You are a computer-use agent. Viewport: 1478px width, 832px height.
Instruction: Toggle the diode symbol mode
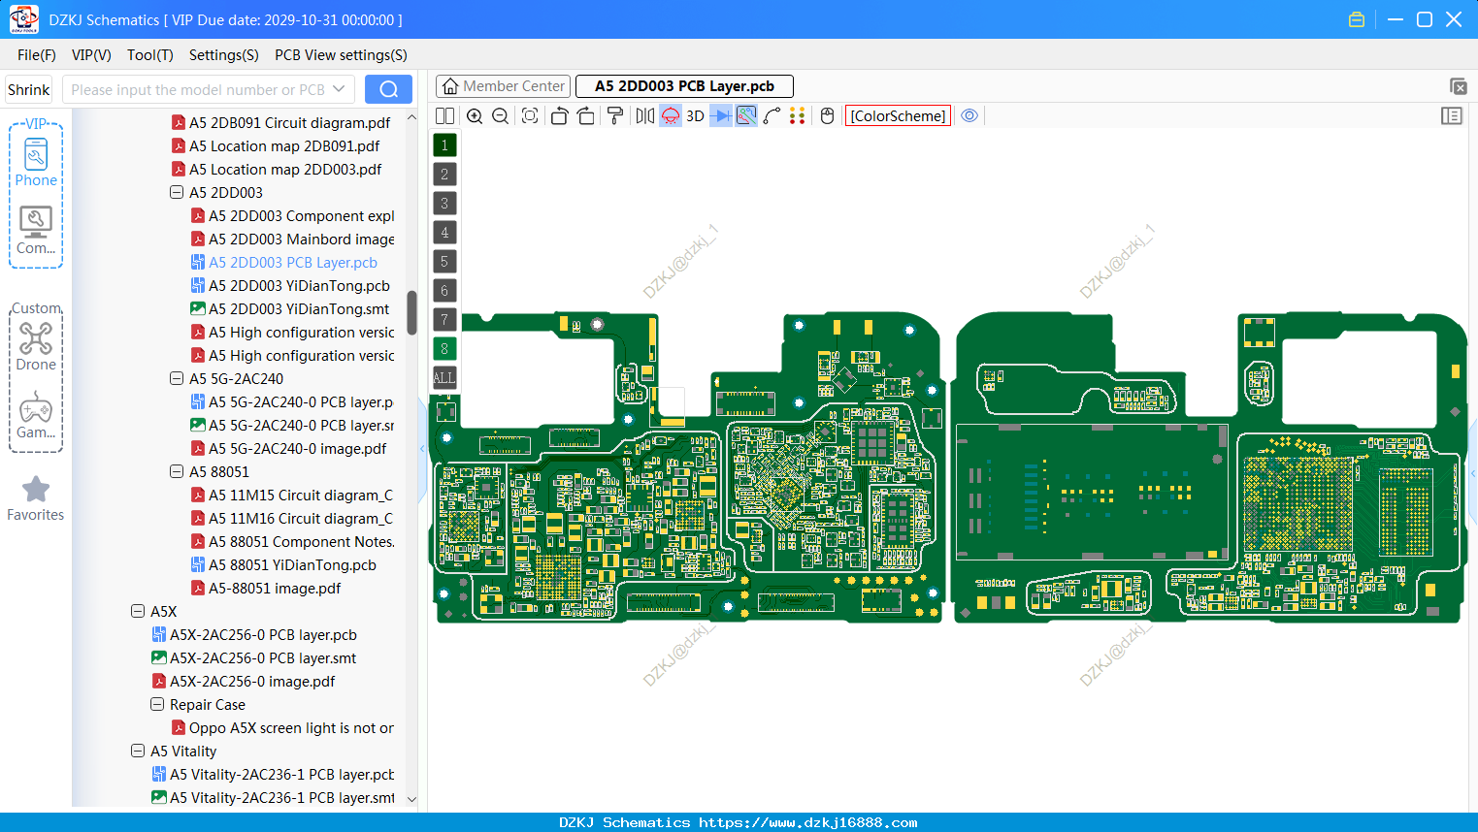721,115
